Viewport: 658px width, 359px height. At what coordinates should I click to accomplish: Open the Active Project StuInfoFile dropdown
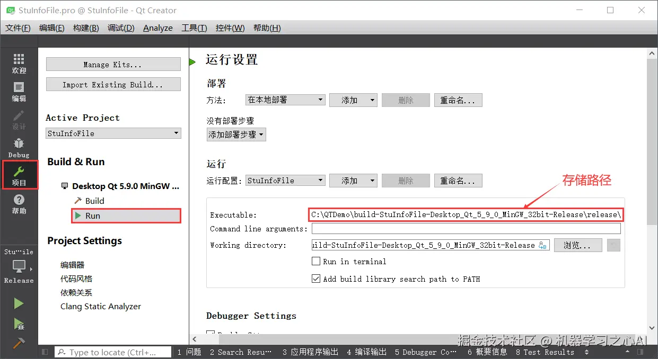tap(113, 133)
